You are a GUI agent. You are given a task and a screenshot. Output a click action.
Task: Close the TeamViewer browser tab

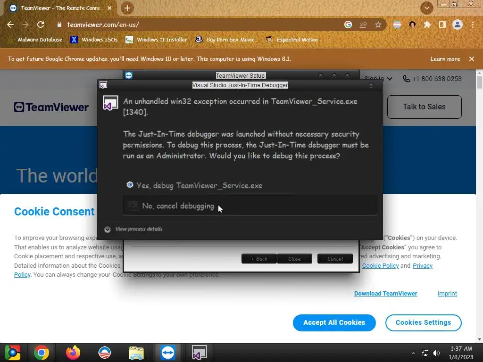(x=109, y=8)
